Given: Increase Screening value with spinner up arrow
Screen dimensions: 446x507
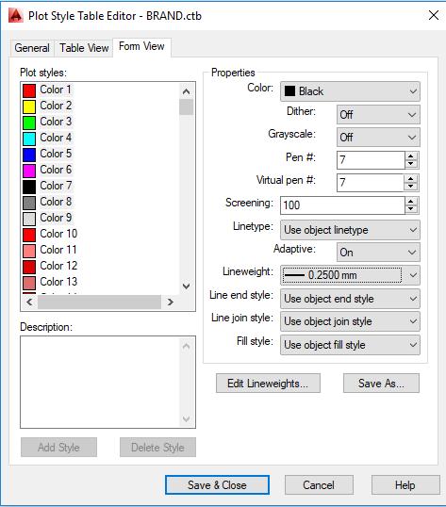Looking at the screenshot, I should click(x=411, y=202).
